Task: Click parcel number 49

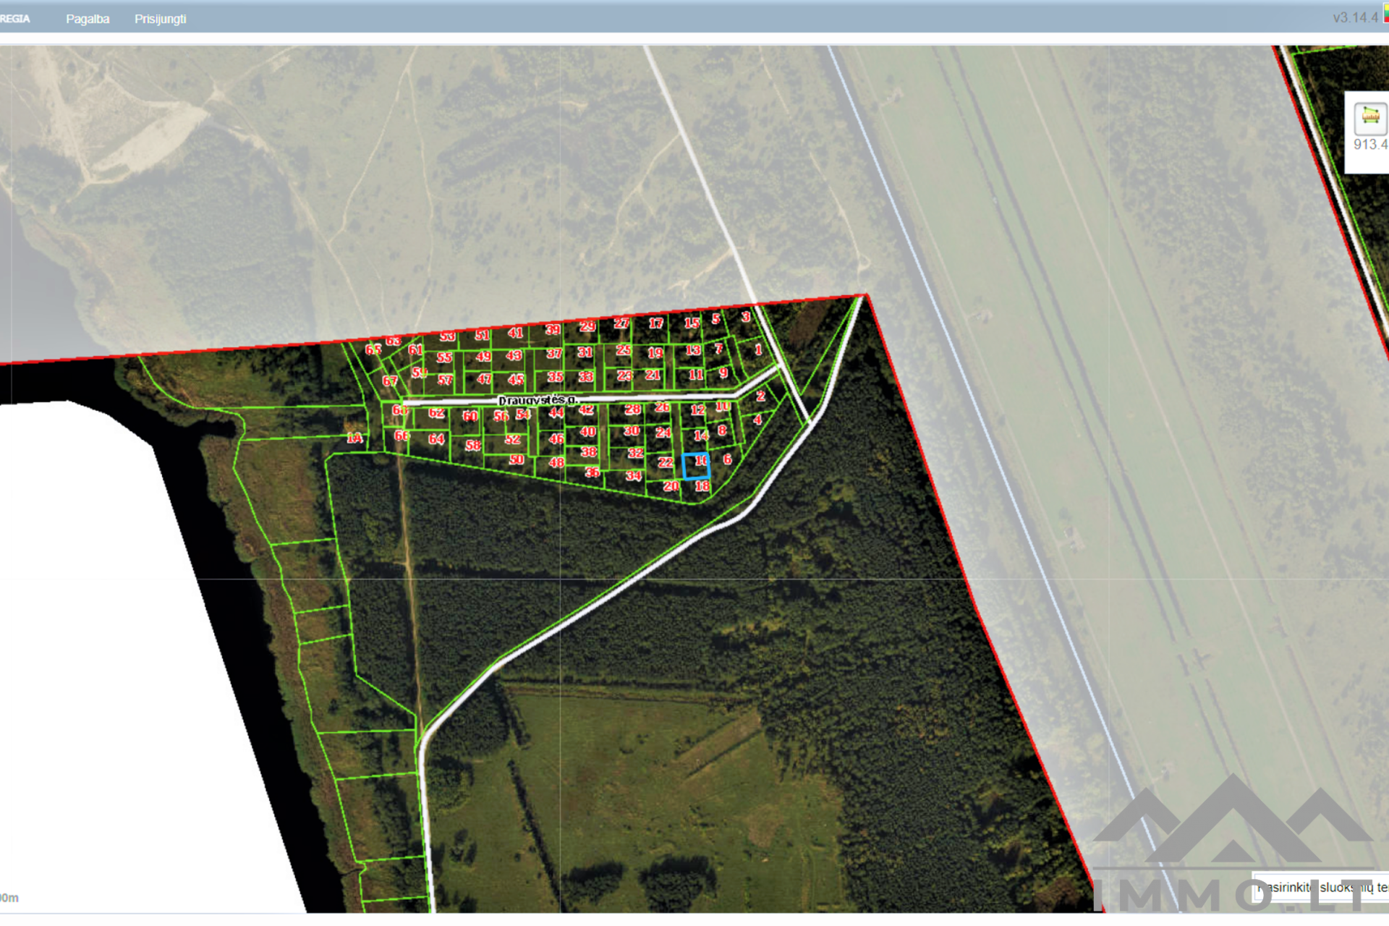Action: (x=483, y=357)
